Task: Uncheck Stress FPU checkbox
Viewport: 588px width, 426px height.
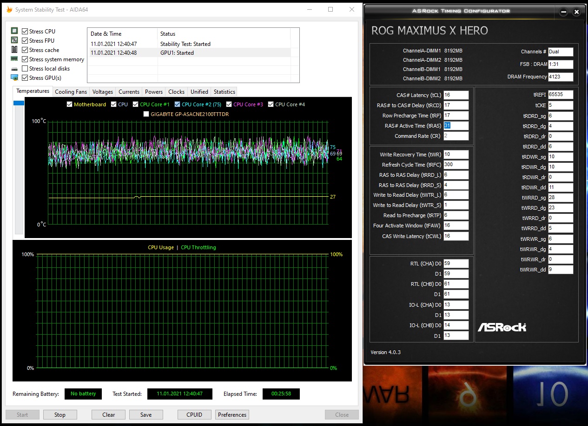Action: point(25,40)
